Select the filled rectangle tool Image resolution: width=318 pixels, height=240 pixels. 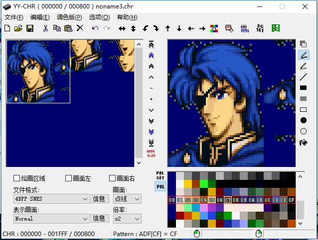tap(303, 88)
